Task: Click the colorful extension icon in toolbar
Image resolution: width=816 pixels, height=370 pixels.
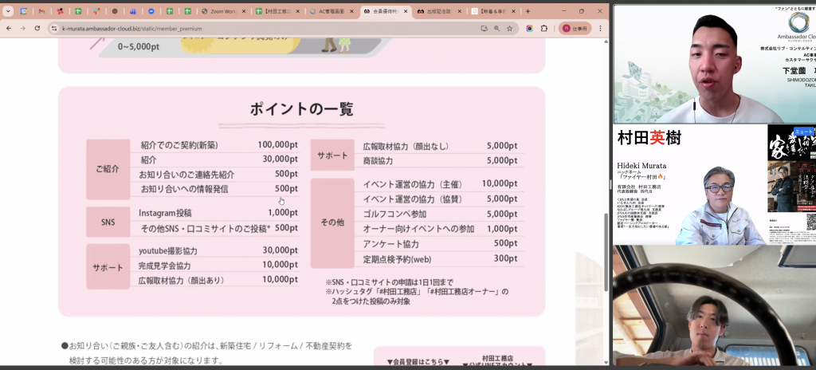Action: click(529, 28)
